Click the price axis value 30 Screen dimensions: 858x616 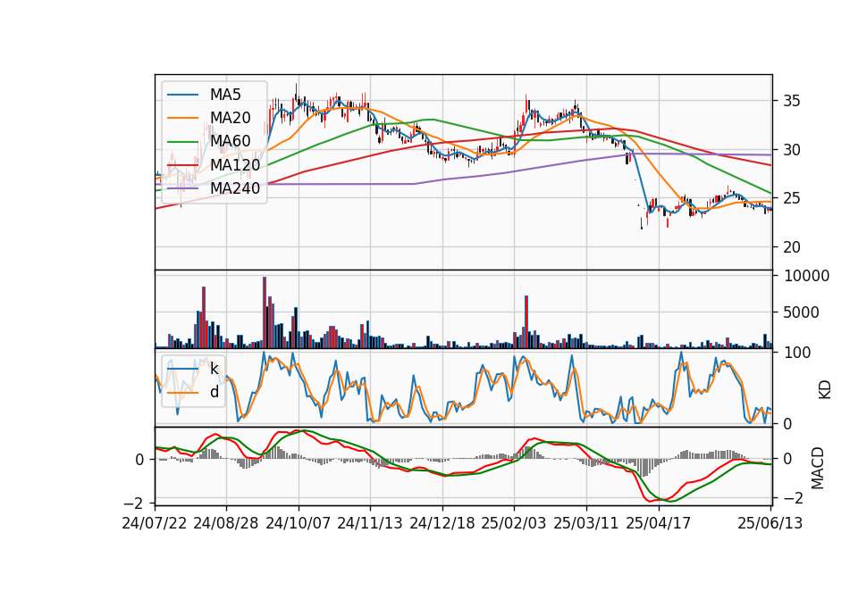pos(792,150)
